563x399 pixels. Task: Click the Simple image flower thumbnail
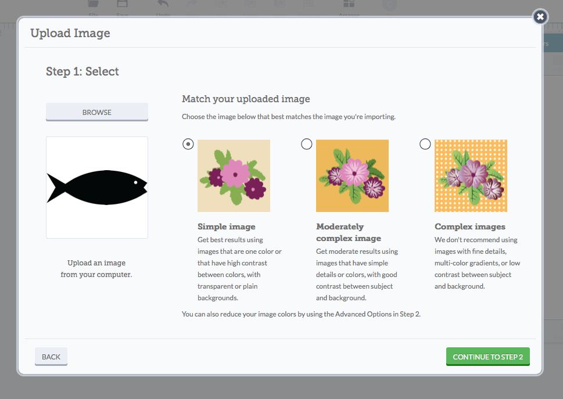tap(234, 175)
